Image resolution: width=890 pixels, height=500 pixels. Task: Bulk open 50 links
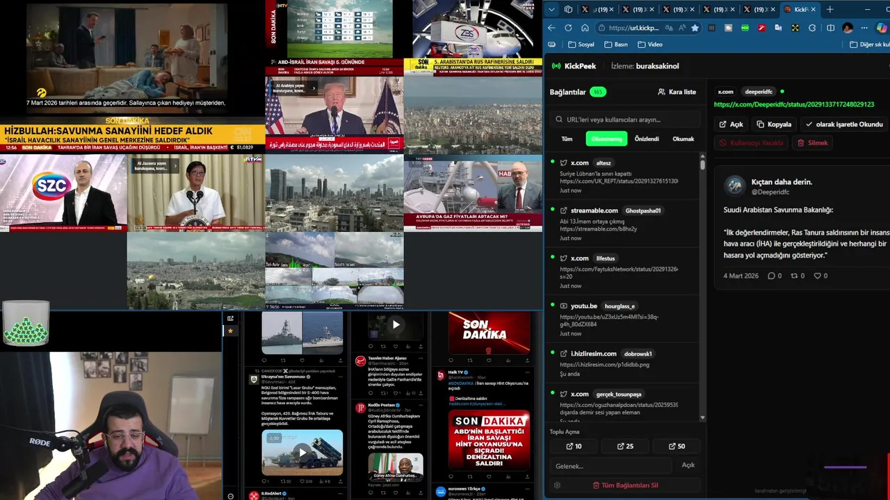tap(677, 447)
